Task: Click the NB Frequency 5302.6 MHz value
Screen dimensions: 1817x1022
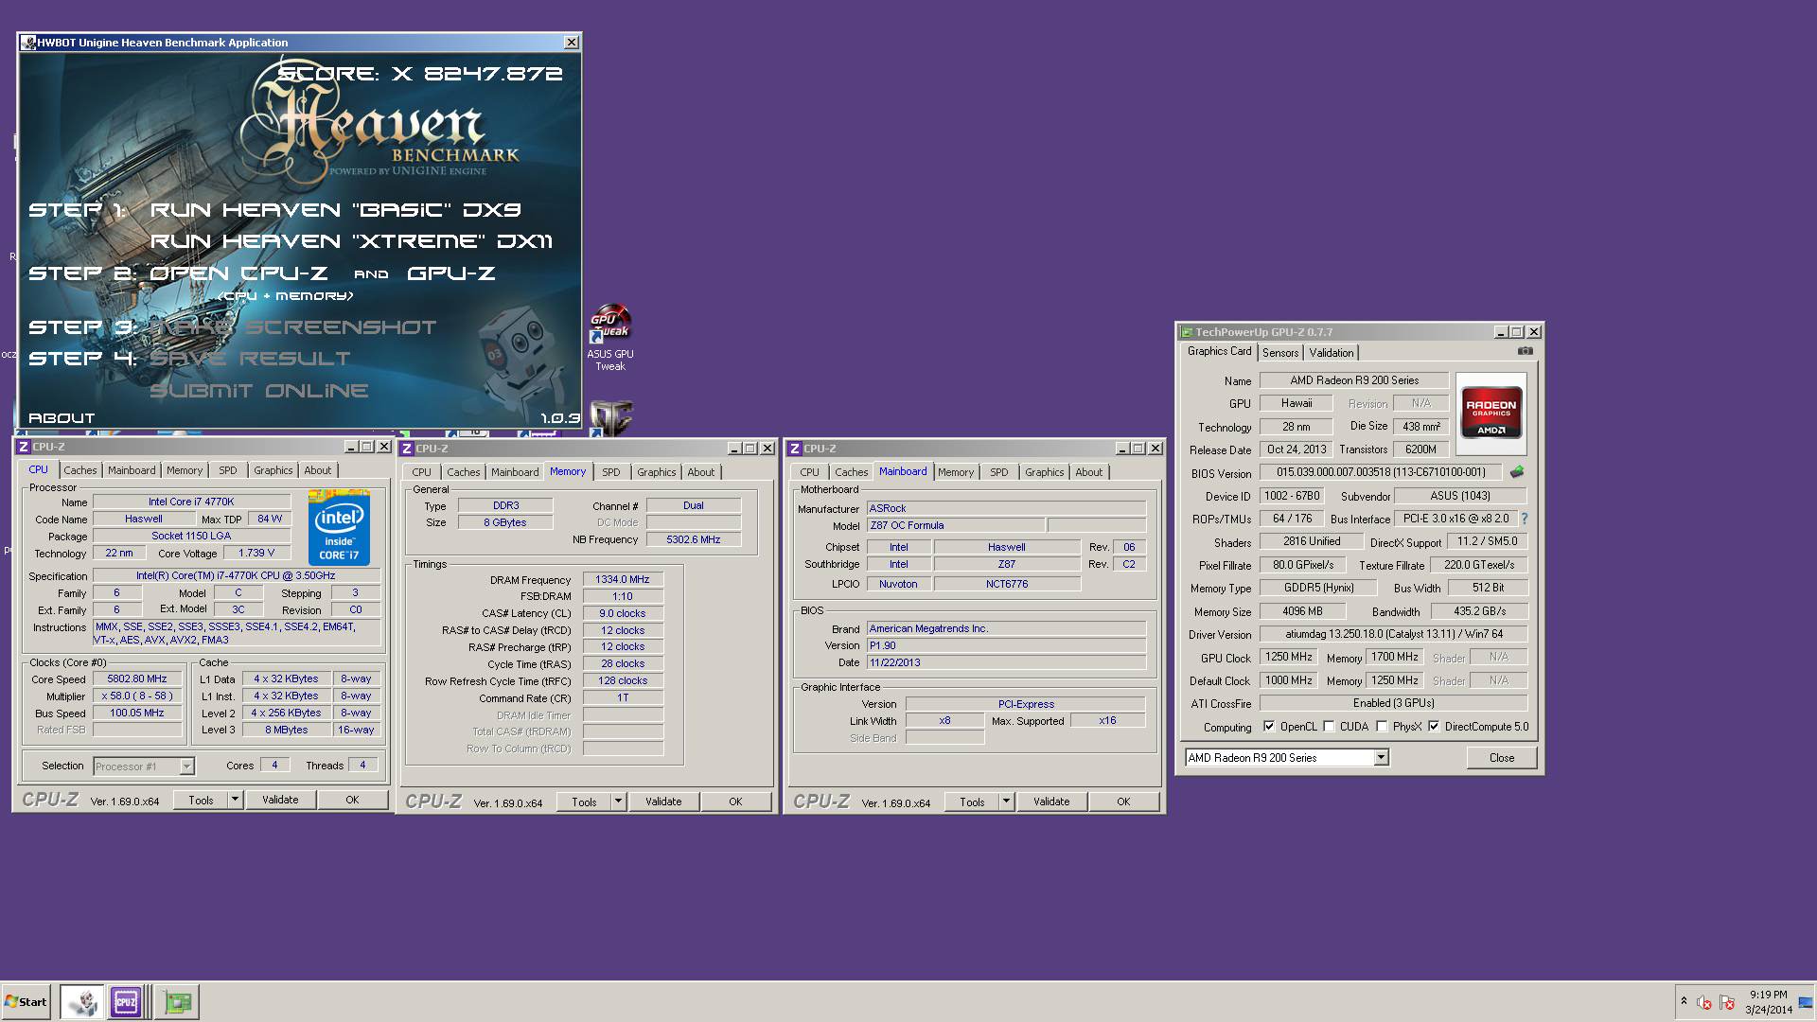Action: pos(693,540)
